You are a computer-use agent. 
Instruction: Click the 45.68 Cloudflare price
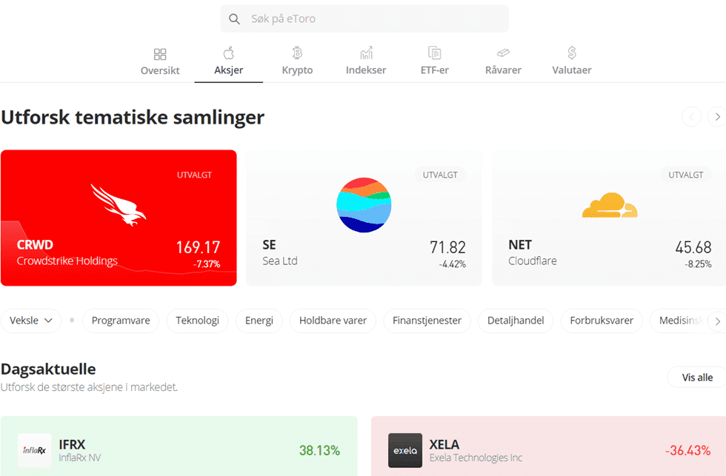[x=693, y=247]
